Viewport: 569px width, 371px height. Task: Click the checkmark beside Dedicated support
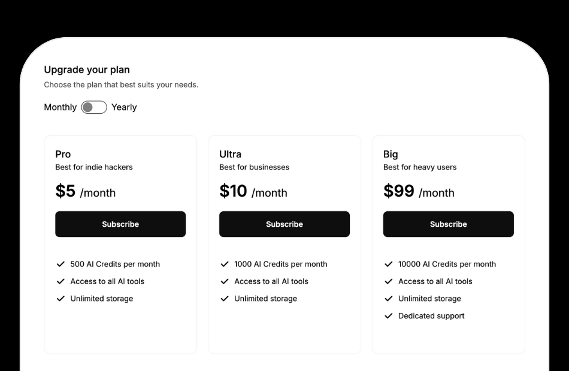pyautogui.click(x=389, y=316)
